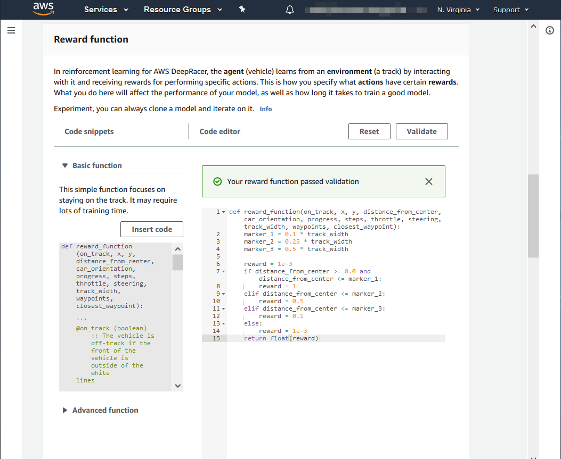Click the Validate button
Viewport: 561px width, 459px height.
tap(421, 131)
